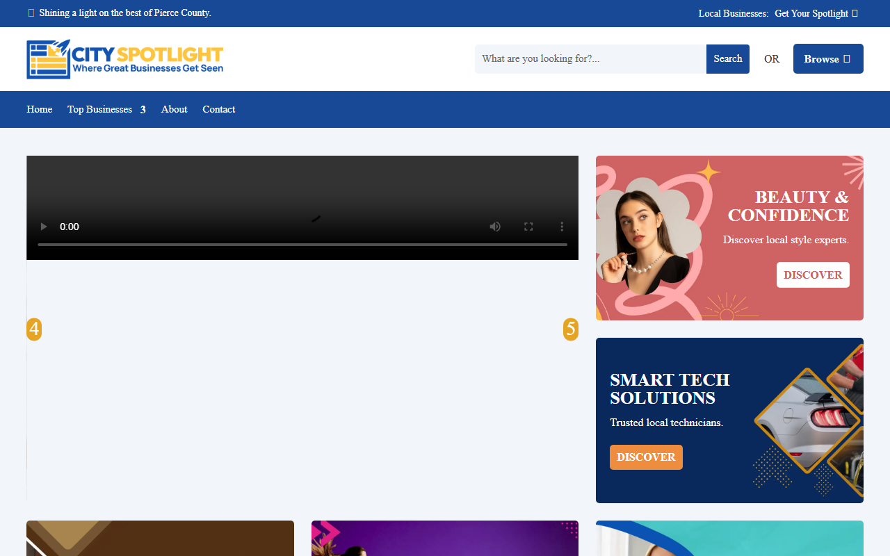This screenshot has width=890, height=556.
Task: Open Contact menu item
Action: [219, 109]
